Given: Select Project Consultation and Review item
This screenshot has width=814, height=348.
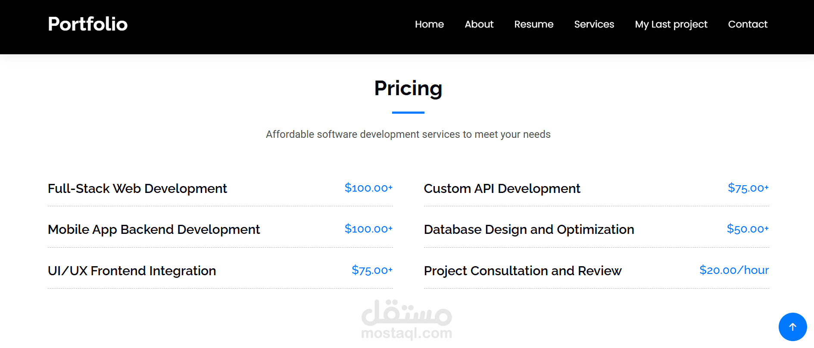Looking at the screenshot, I should point(523,271).
